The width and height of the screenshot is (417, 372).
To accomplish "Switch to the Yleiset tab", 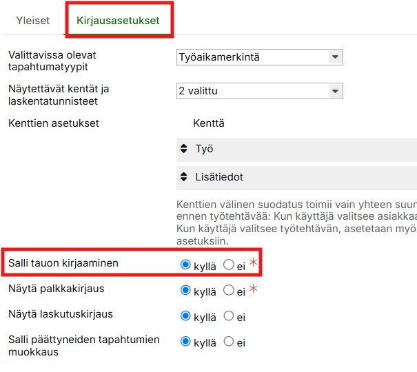I will (33, 21).
